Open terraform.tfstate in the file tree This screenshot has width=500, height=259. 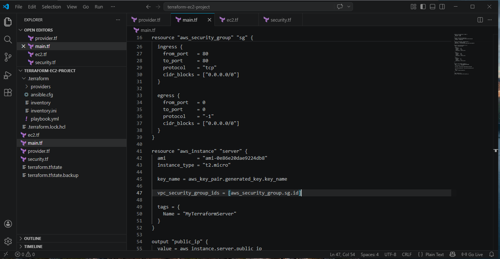(x=45, y=167)
